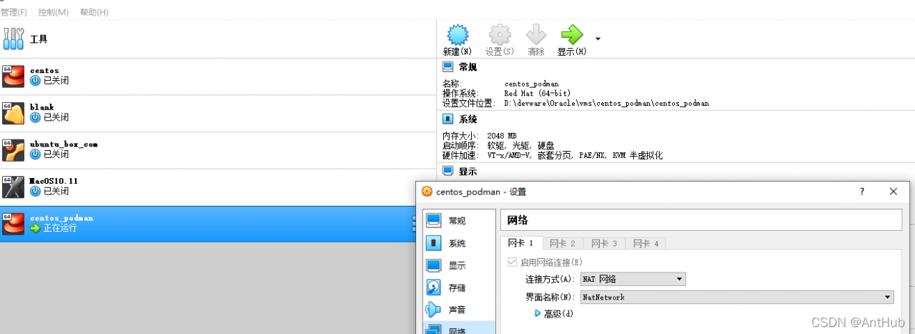This screenshot has width=915, height=334.
Task: Open Display (显示) page in settings dialog
Action: tap(459, 265)
